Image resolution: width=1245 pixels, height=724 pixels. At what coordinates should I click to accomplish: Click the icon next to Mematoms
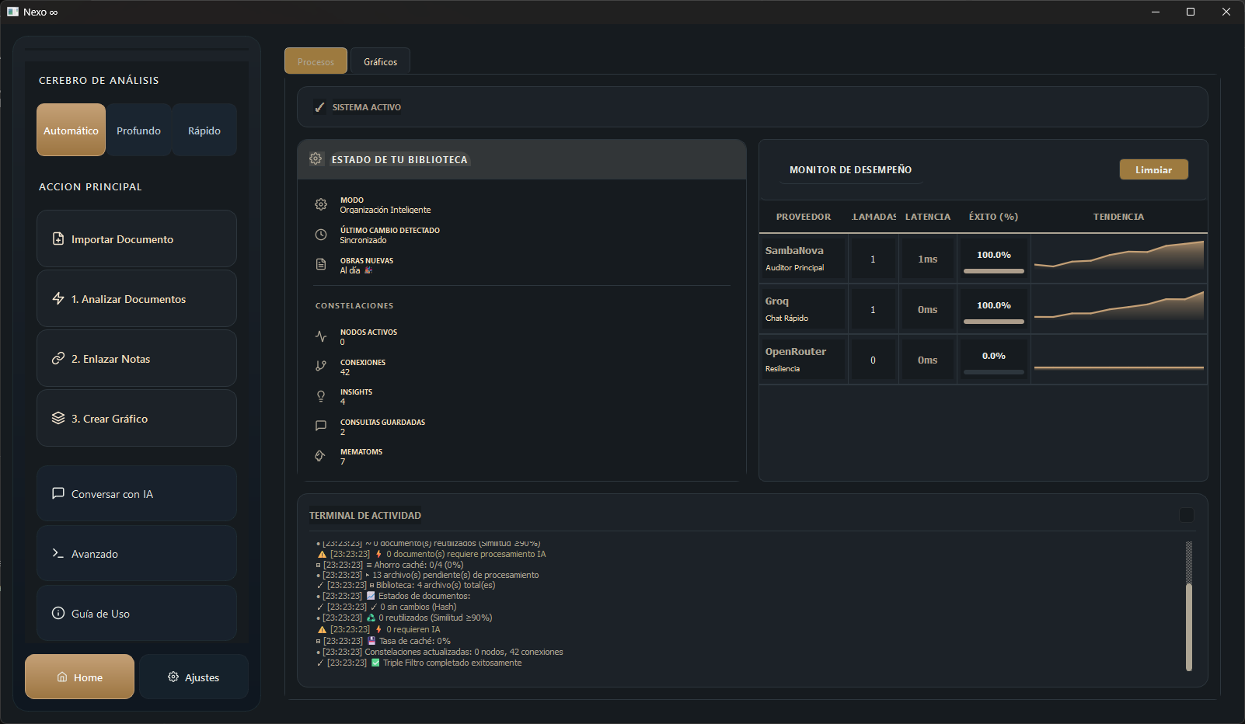(319, 456)
